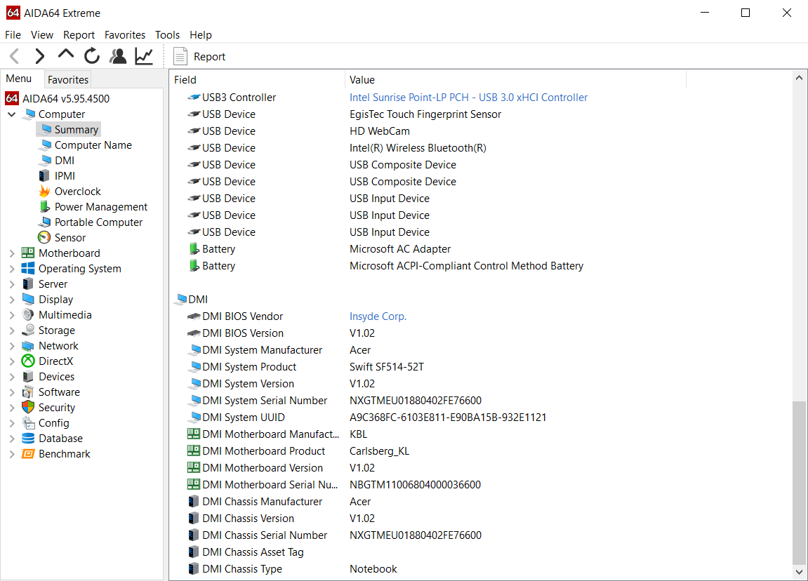This screenshot has width=808, height=581.
Task: Click the Display monitor icon
Action: (28, 299)
